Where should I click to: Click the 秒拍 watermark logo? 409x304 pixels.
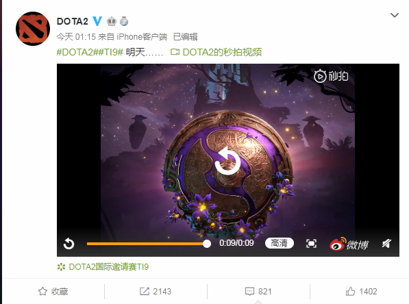click(331, 77)
